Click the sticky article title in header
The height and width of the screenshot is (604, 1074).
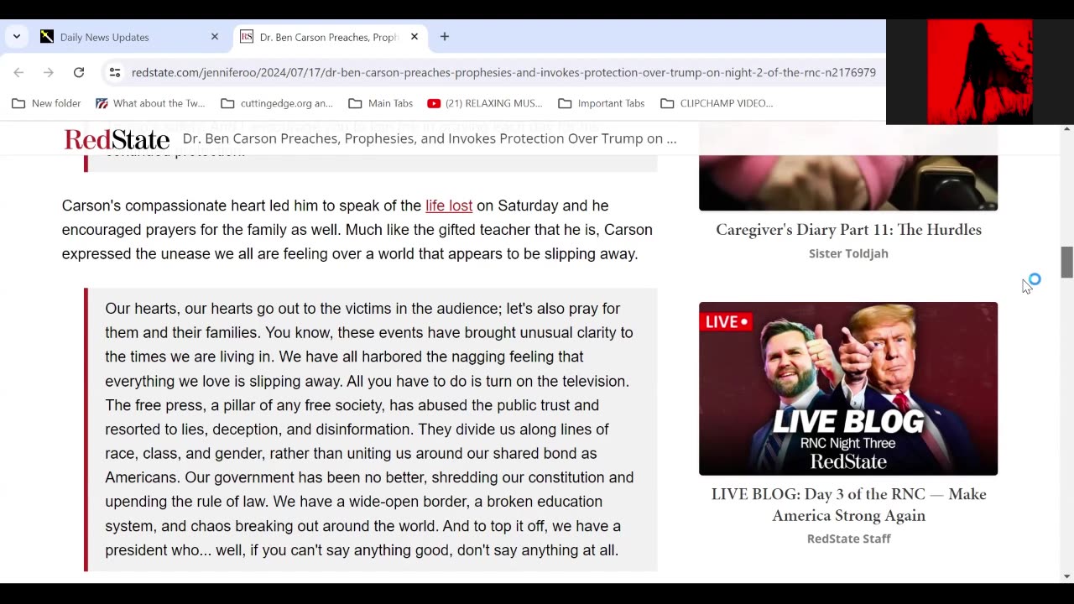tap(430, 138)
